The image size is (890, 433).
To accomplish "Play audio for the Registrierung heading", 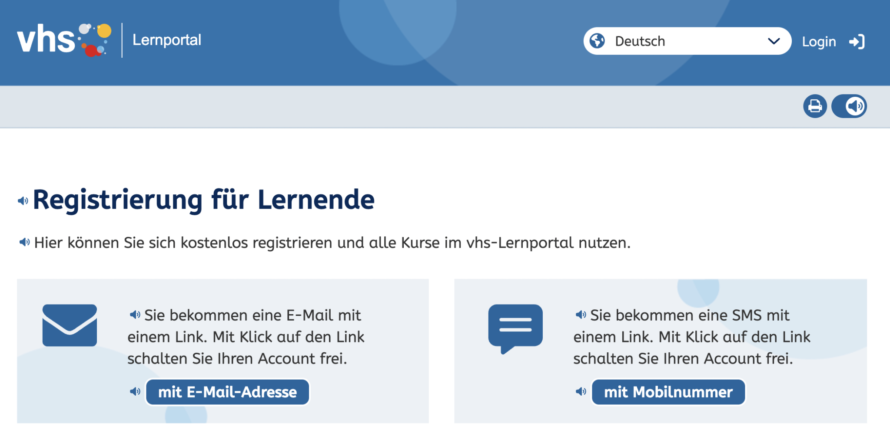I will (x=23, y=201).
